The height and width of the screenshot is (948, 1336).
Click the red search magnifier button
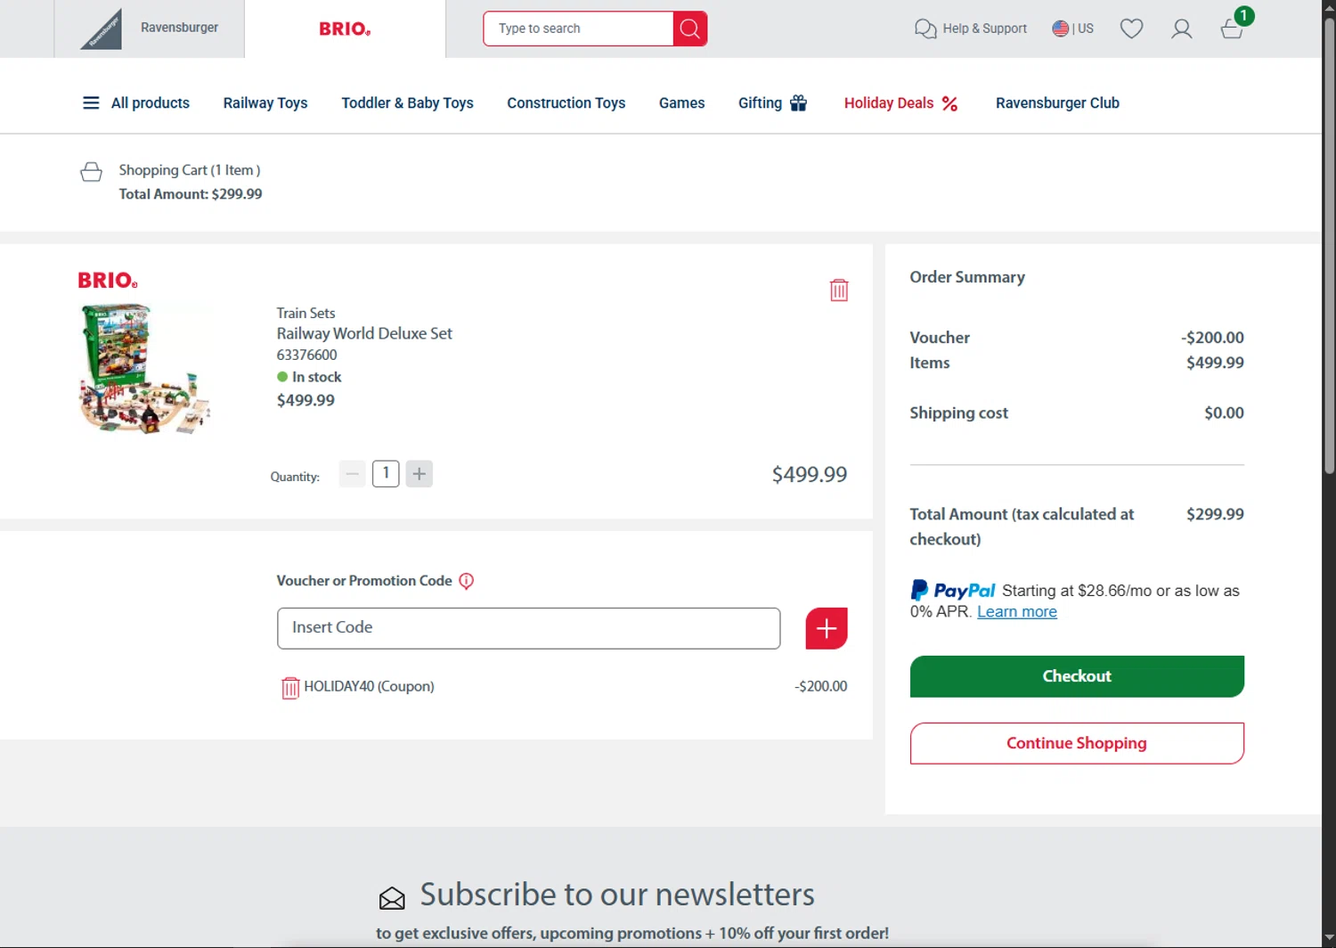(x=689, y=29)
